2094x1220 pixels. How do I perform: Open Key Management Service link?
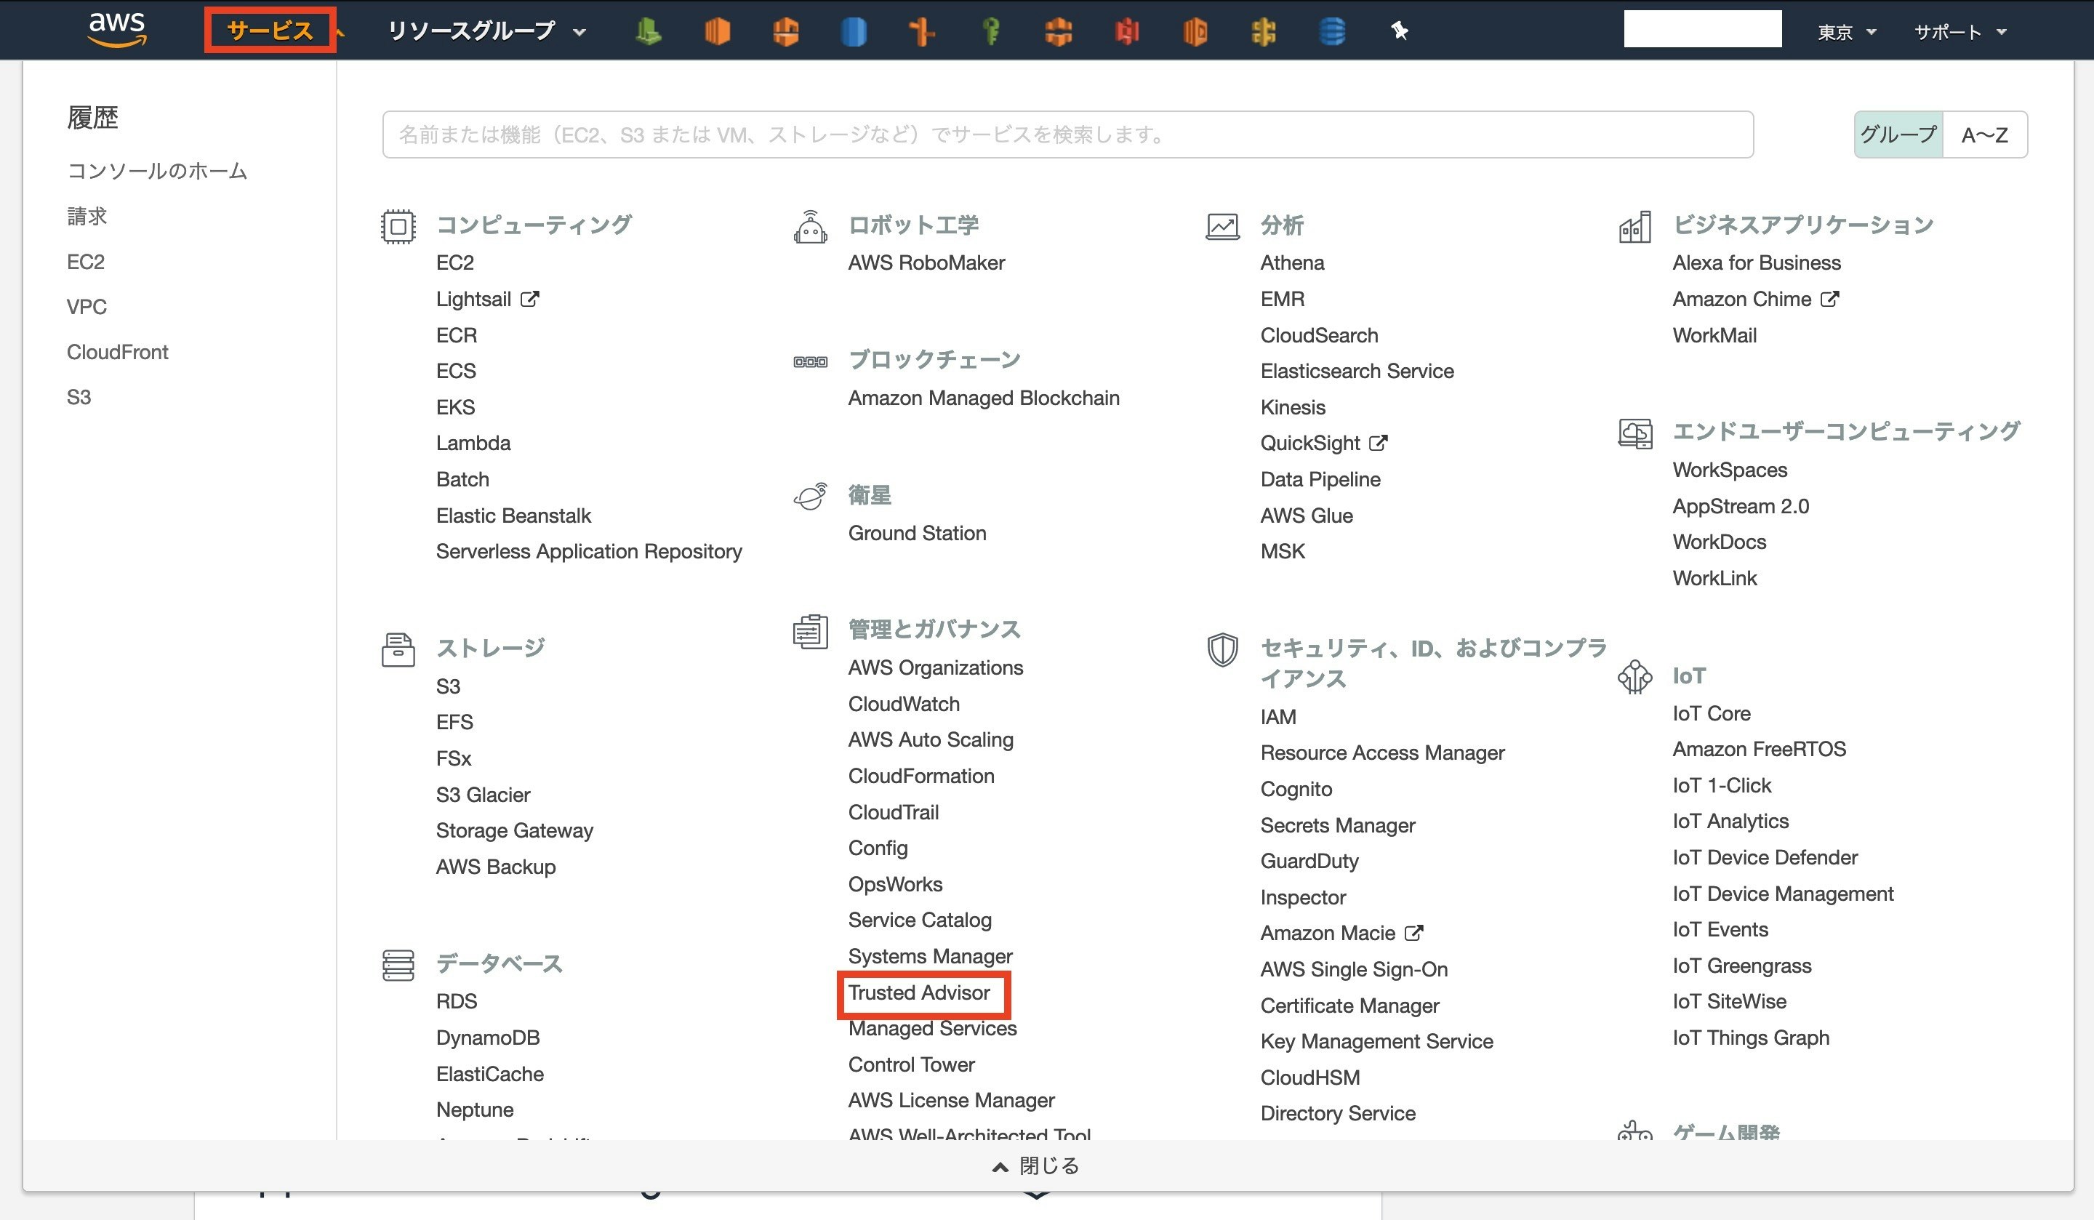click(x=1376, y=1041)
